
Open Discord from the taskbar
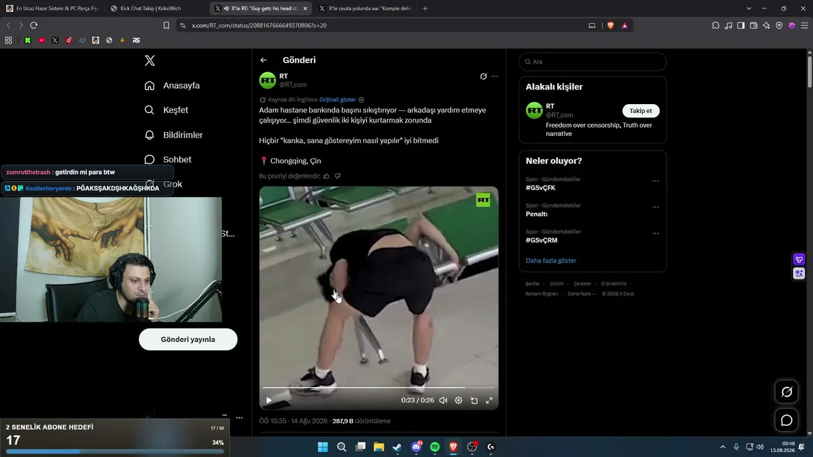[417, 447]
